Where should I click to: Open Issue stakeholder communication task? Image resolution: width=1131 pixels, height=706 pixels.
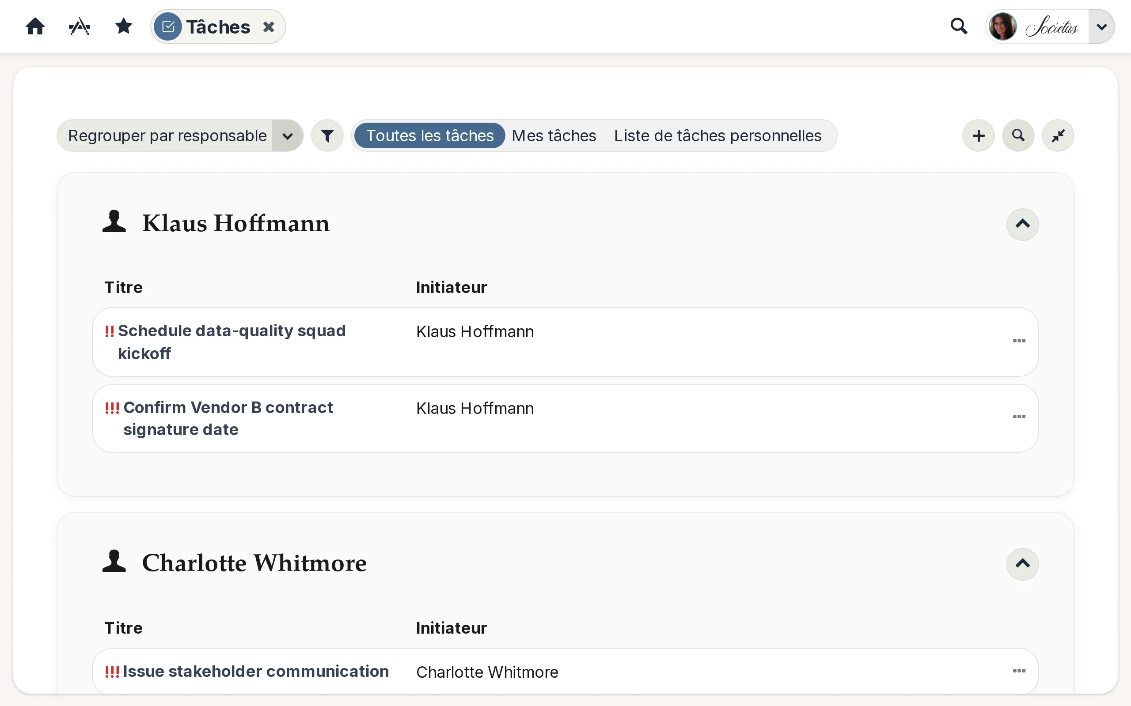click(256, 671)
